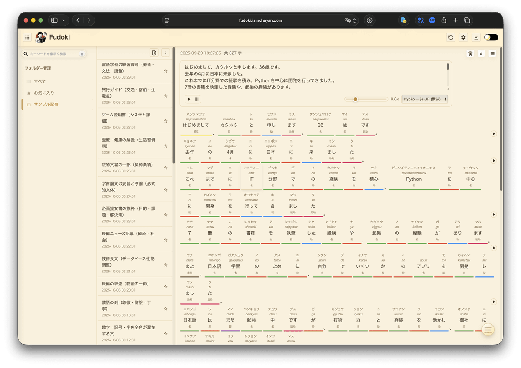Click the Safari reader icon in address bar
521x368 pixels.
[x=167, y=20]
